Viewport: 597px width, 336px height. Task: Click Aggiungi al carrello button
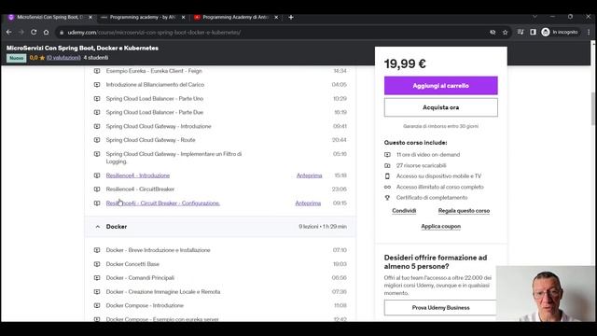pos(440,86)
